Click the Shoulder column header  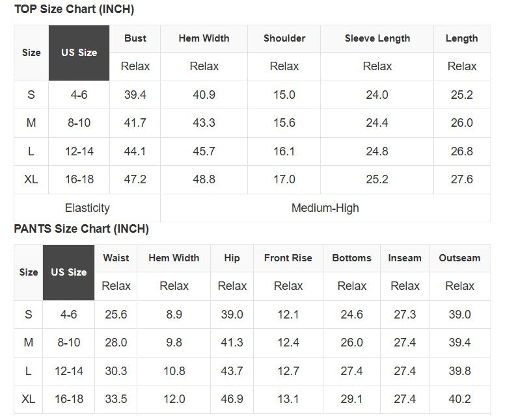(284, 38)
